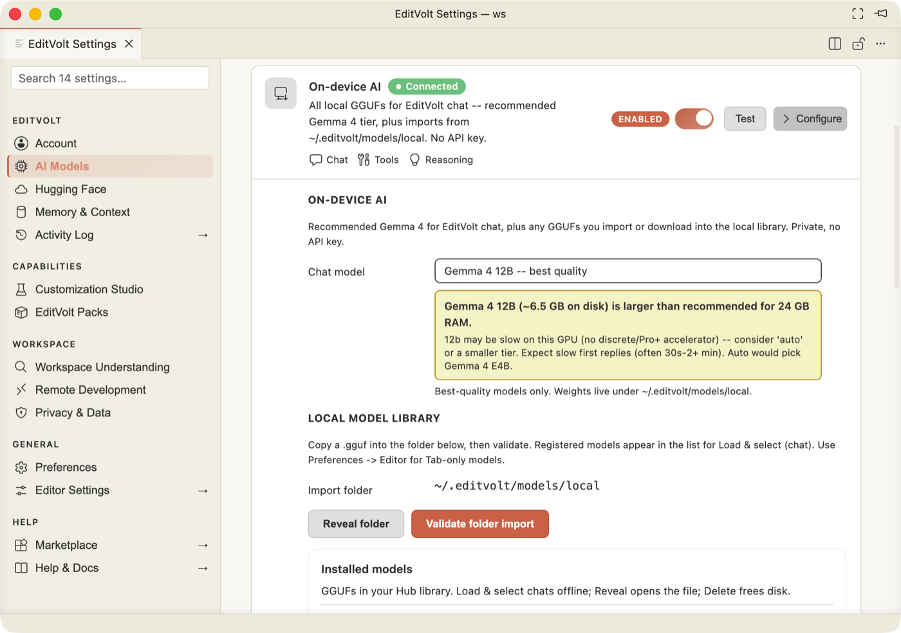Click the settings panel vertical scrollbar

pos(896,206)
